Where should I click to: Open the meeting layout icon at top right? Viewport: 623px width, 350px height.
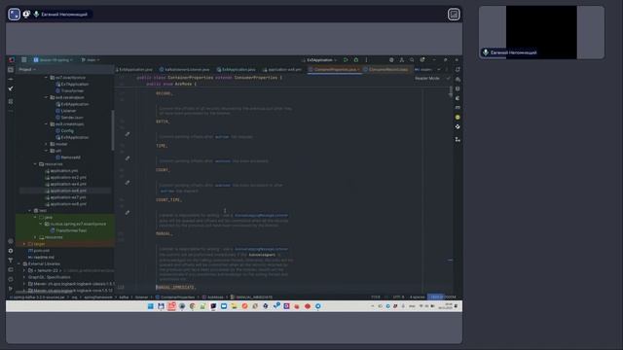pyautogui.click(x=454, y=15)
